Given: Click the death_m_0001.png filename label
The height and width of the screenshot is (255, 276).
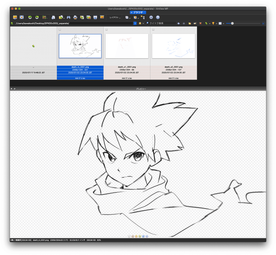Looking at the screenshot, I should pos(80,67).
